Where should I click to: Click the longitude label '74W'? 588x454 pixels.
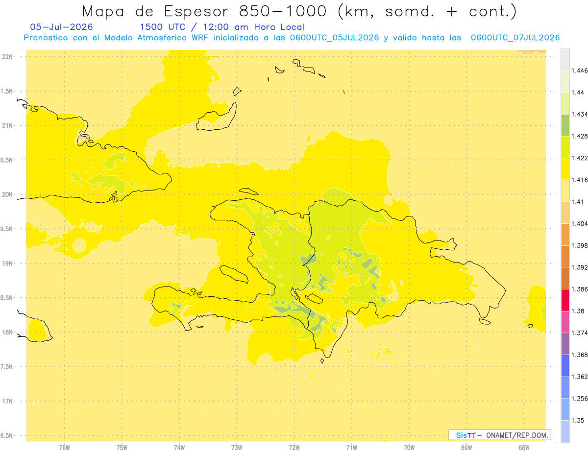coord(179,447)
